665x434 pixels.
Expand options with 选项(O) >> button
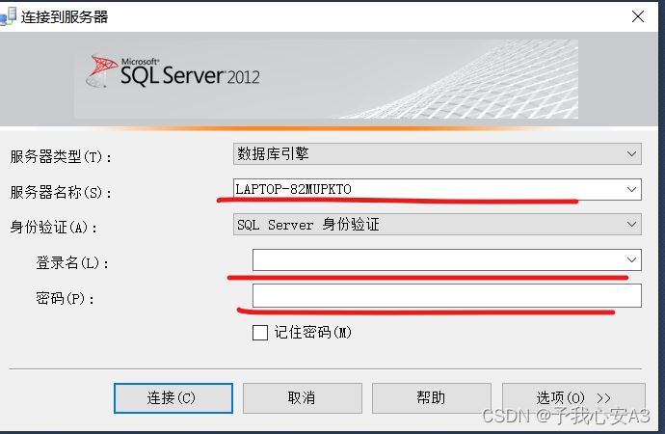click(573, 398)
